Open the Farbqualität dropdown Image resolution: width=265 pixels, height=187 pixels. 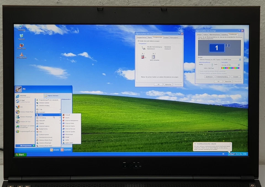(x=239, y=65)
